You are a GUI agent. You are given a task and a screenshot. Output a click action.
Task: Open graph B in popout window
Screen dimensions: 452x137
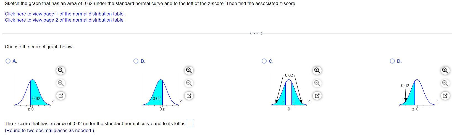(189, 96)
